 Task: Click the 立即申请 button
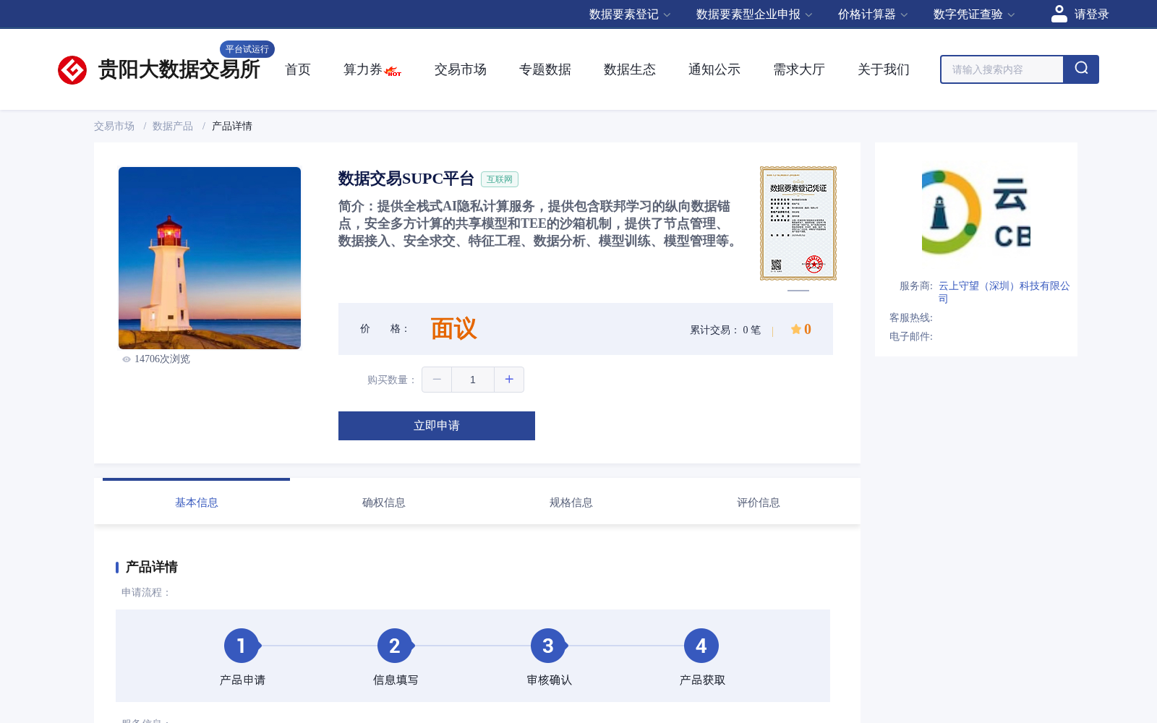[x=437, y=426]
